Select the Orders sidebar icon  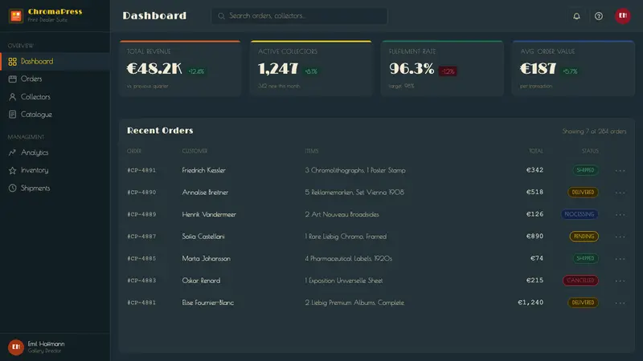pyautogui.click(x=12, y=79)
